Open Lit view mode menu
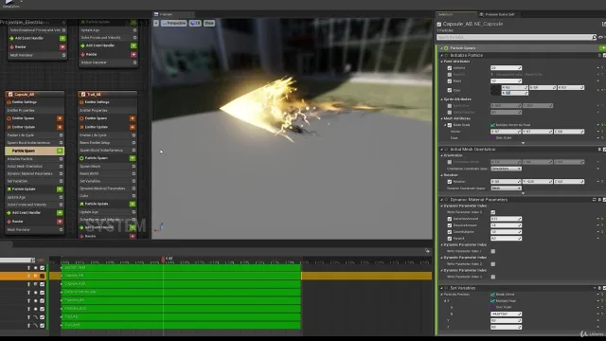The width and height of the screenshot is (606, 341). (x=196, y=23)
